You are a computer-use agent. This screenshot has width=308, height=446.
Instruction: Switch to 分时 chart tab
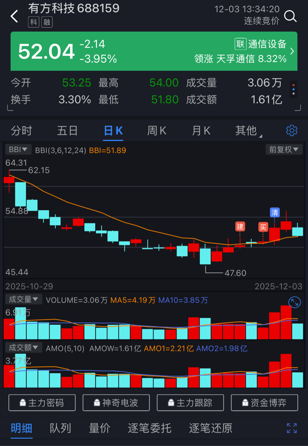tap(22, 131)
